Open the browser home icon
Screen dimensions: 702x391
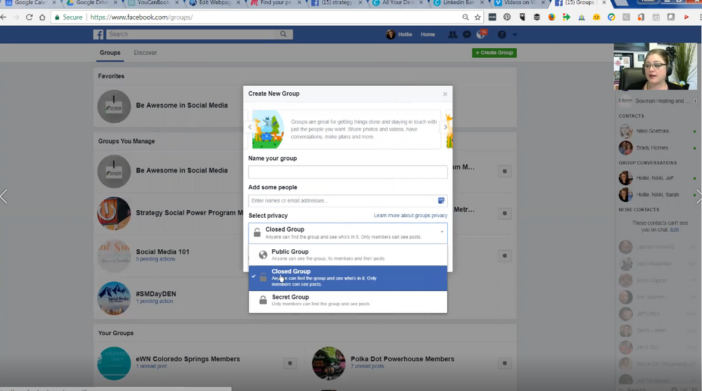(x=42, y=17)
